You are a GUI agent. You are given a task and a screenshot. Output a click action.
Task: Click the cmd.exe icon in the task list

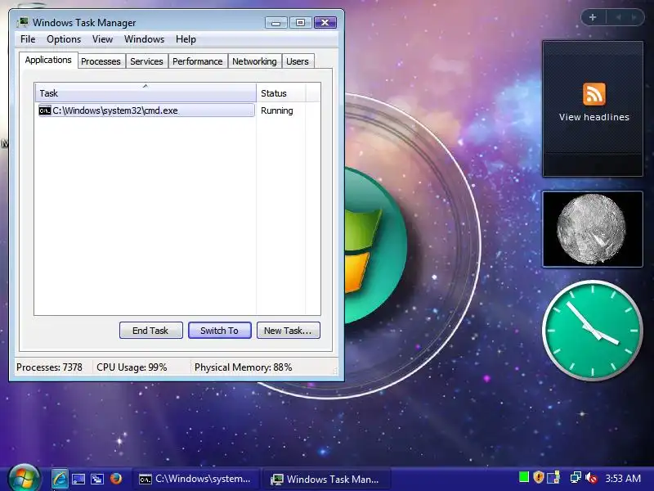(x=45, y=110)
